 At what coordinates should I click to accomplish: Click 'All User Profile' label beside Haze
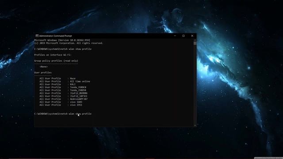coord(50,79)
